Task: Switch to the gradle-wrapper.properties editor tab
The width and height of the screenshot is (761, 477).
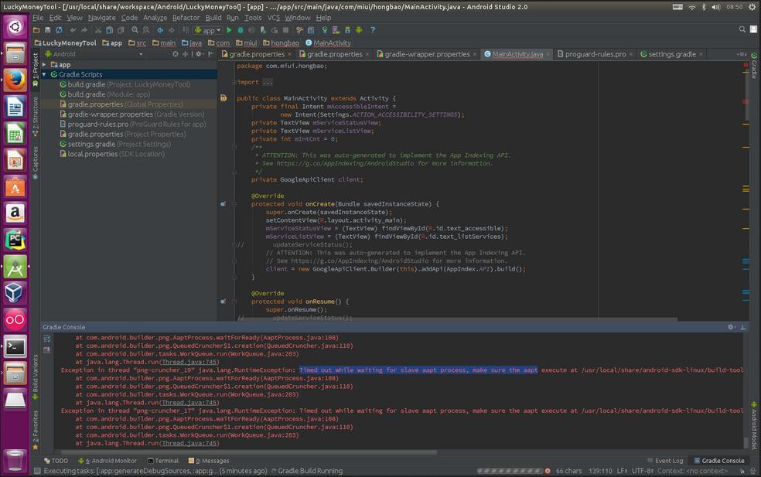Action: pyautogui.click(x=427, y=54)
